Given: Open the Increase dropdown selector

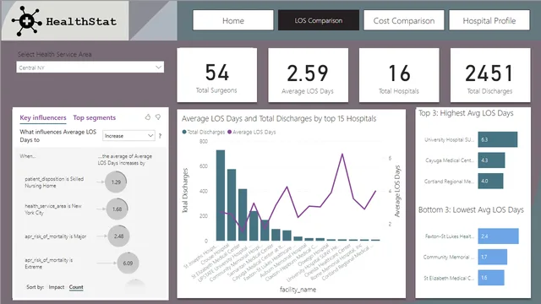Looking at the screenshot, I should click(128, 136).
